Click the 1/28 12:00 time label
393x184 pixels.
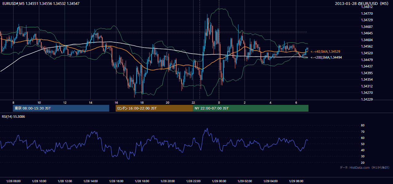(65, 181)
